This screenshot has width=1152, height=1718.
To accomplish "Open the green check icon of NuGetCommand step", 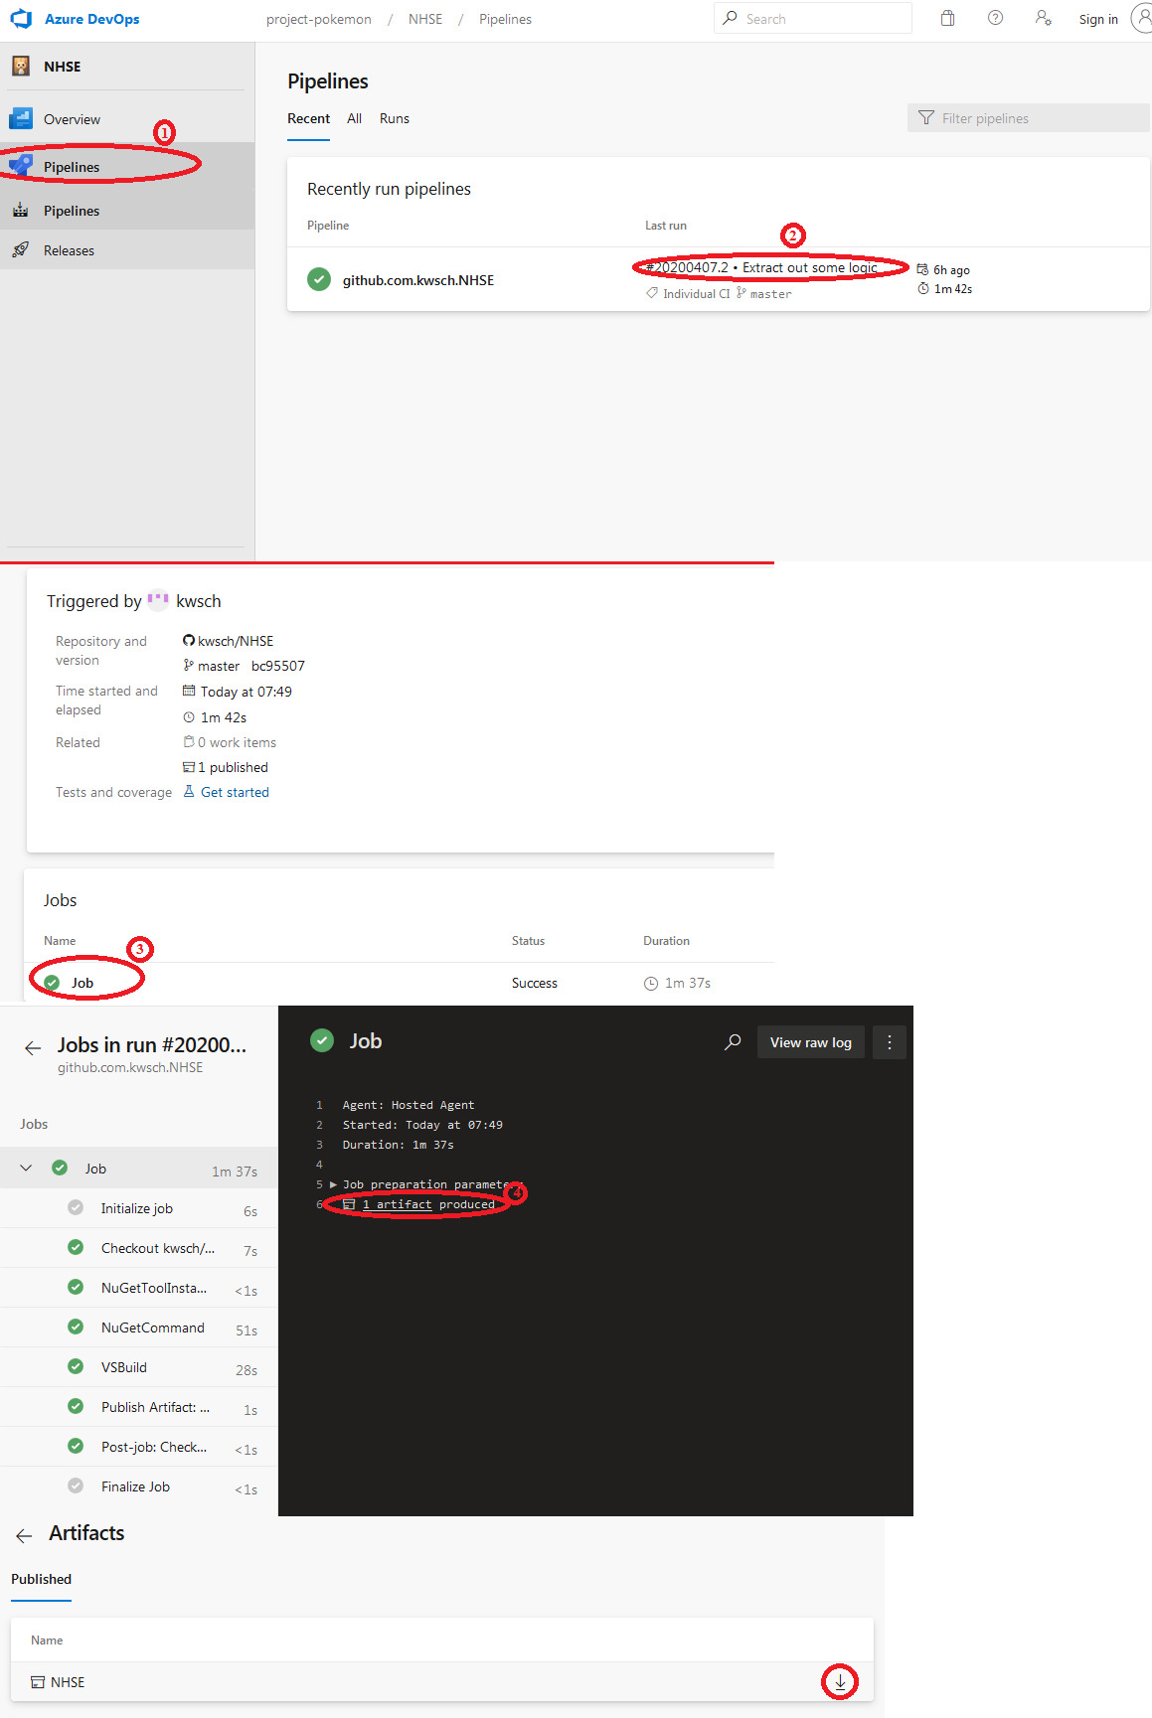I will [x=76, y=1327].
